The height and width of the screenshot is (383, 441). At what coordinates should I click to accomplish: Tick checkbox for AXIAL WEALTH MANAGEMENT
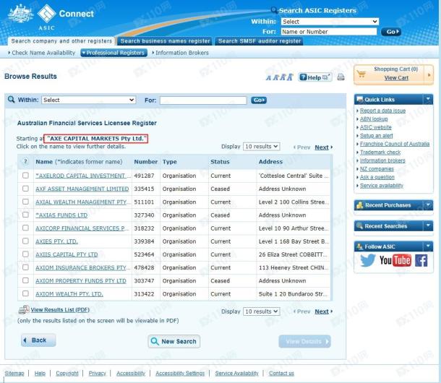pos(25,202)
